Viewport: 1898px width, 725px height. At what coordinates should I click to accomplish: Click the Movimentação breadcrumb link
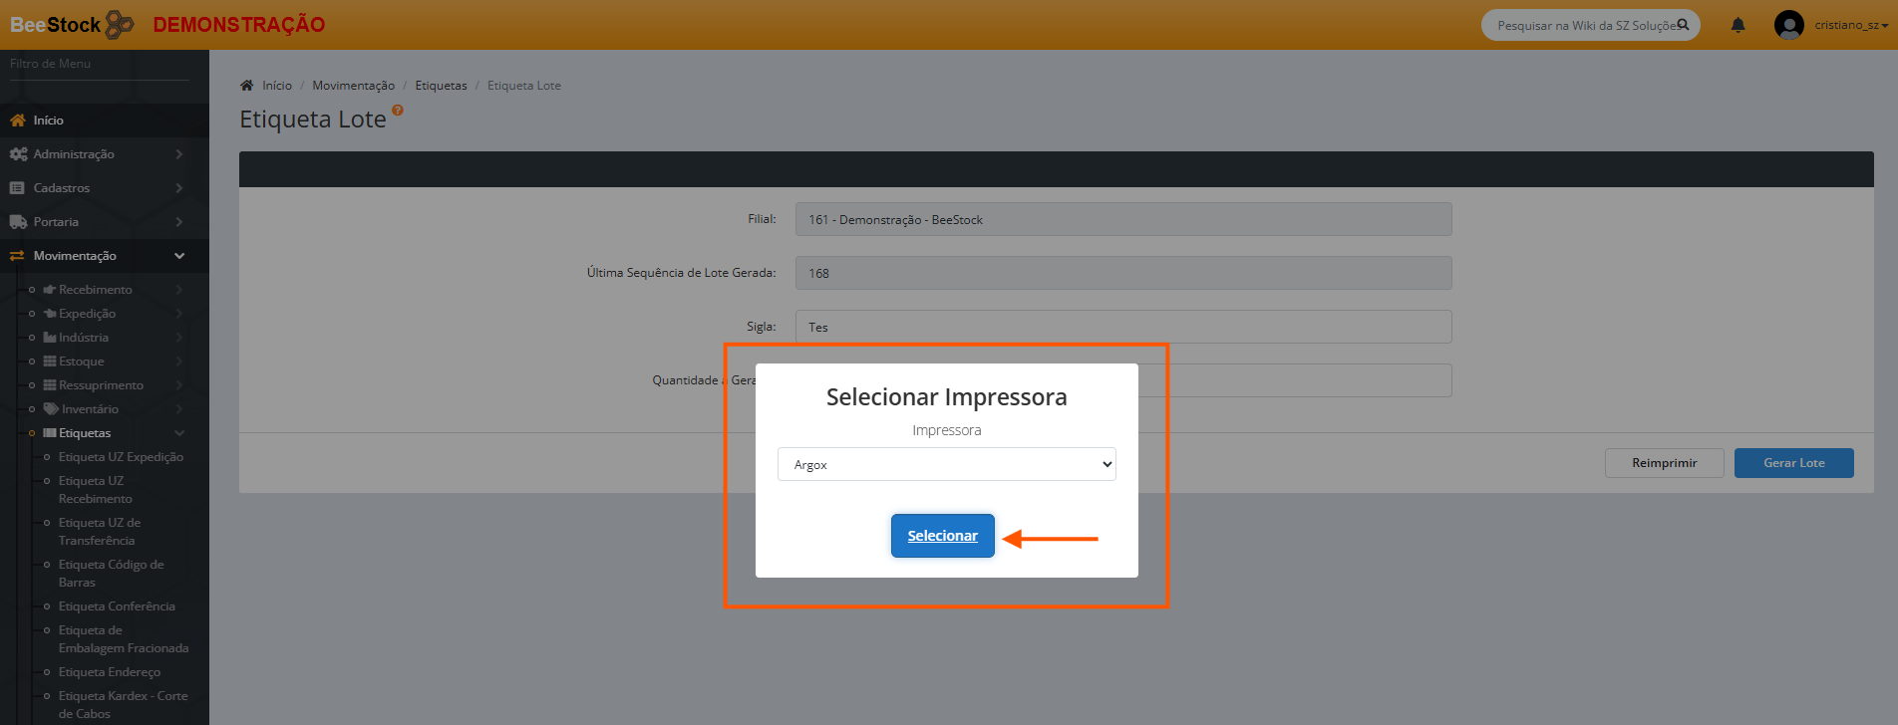pyautogui.click(x=353, y=86)
